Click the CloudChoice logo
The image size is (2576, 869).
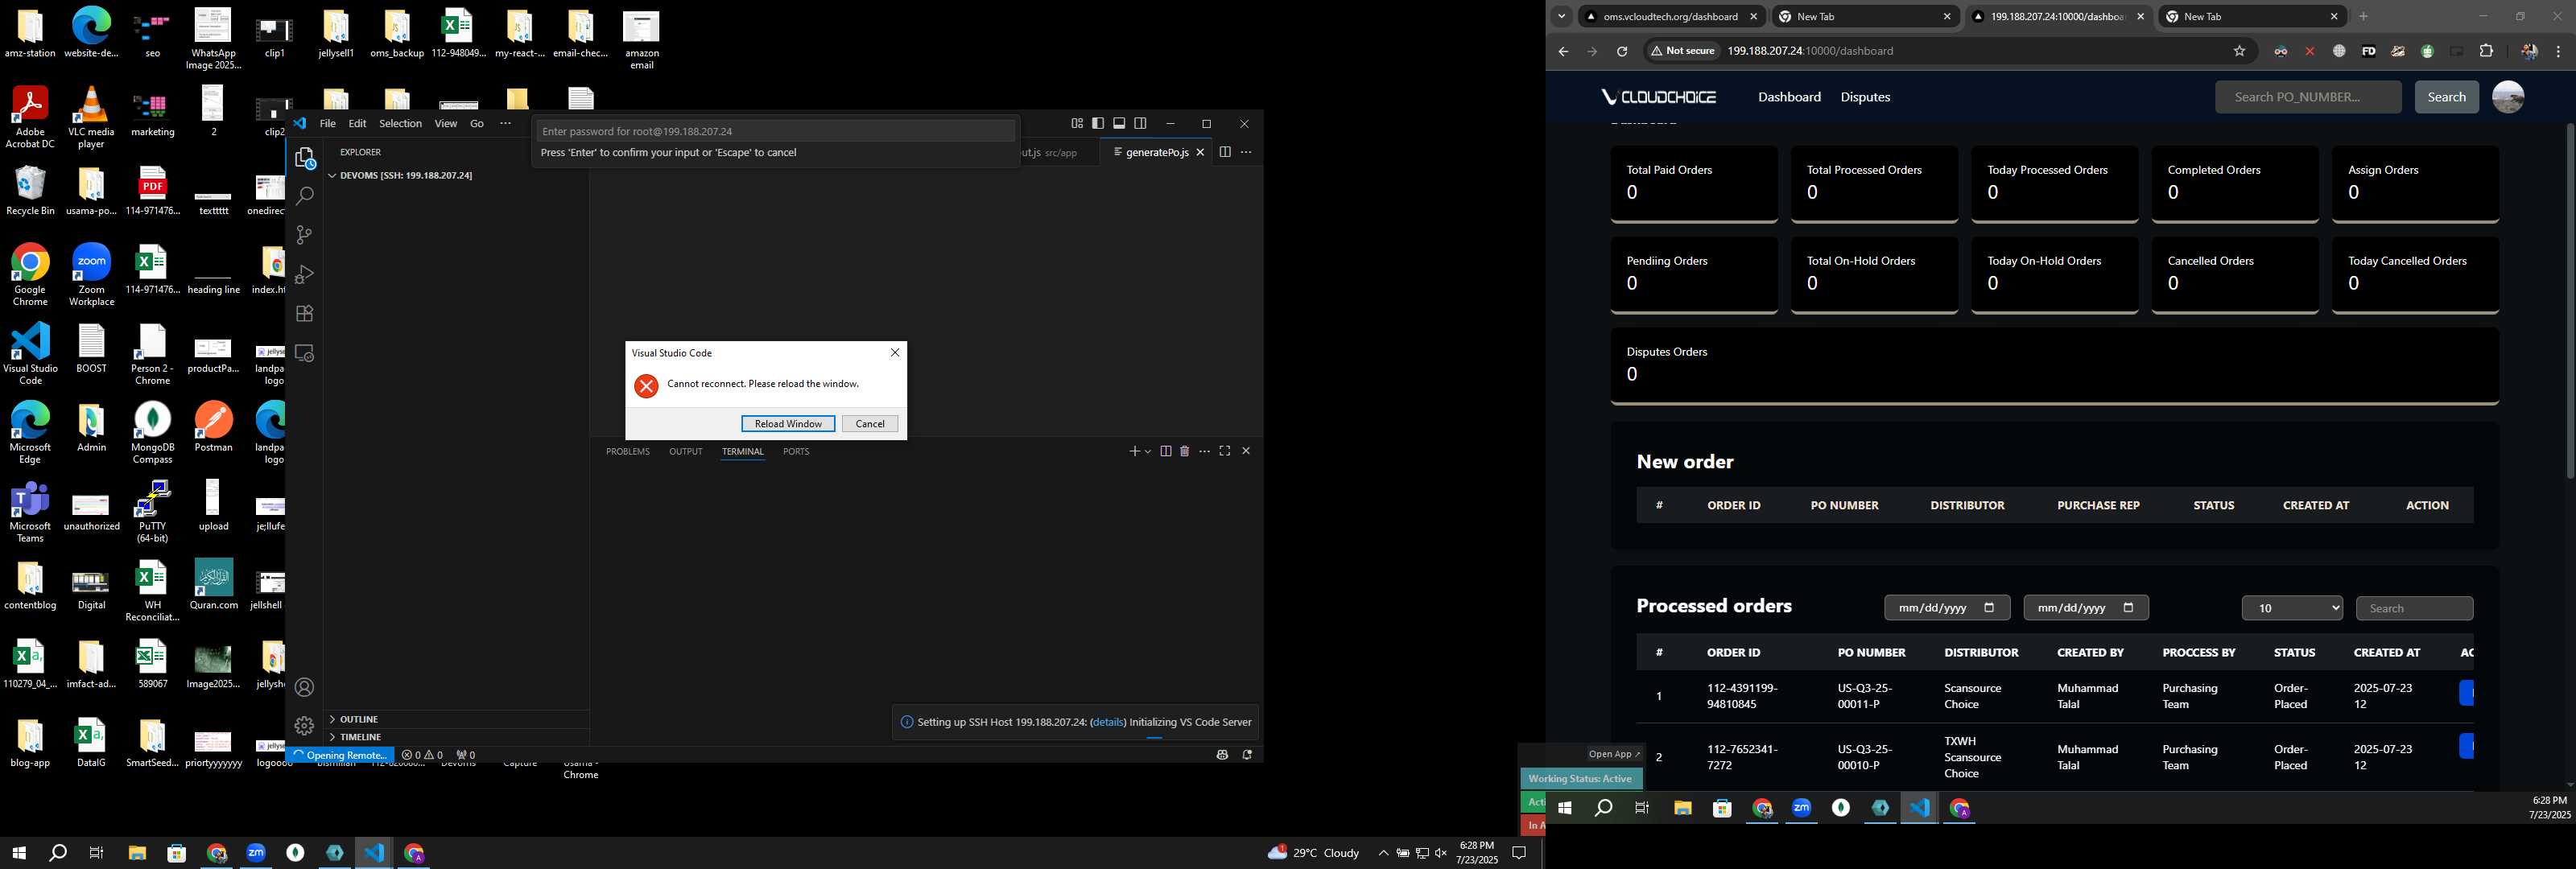pos(1659,97)
